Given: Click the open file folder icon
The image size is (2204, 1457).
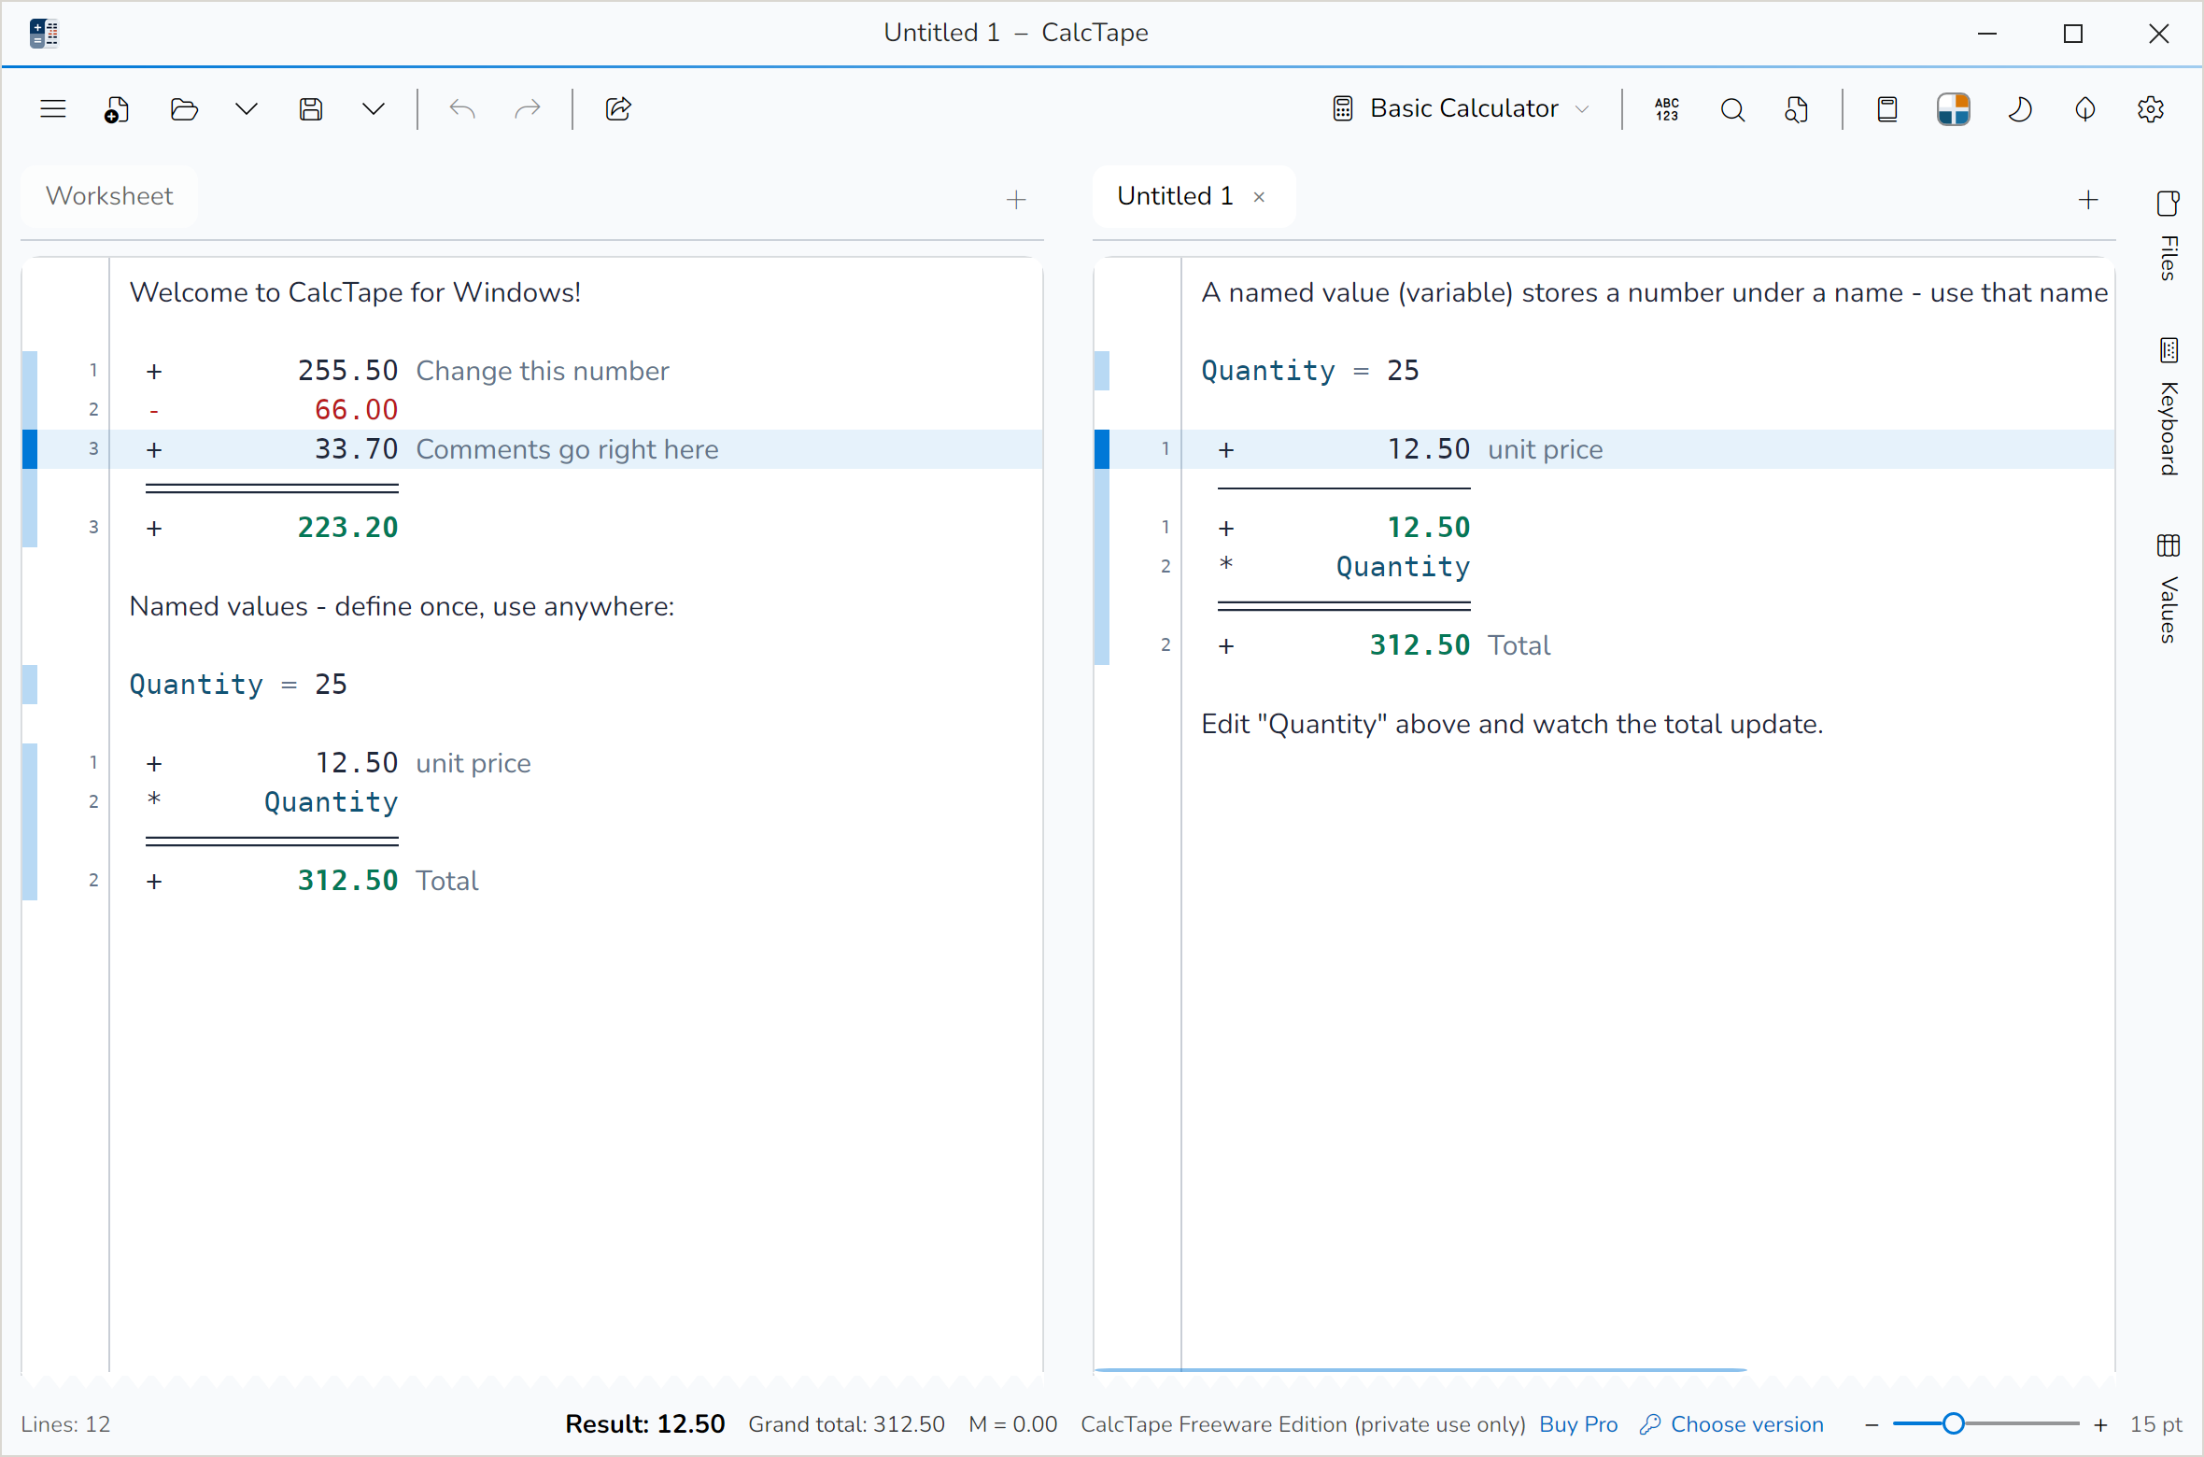Looking at the screenshot, I should [x=184, y=109].
